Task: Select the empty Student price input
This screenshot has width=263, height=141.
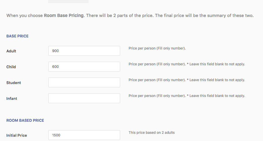Action: pyautogui.click(x=84, y=83)
